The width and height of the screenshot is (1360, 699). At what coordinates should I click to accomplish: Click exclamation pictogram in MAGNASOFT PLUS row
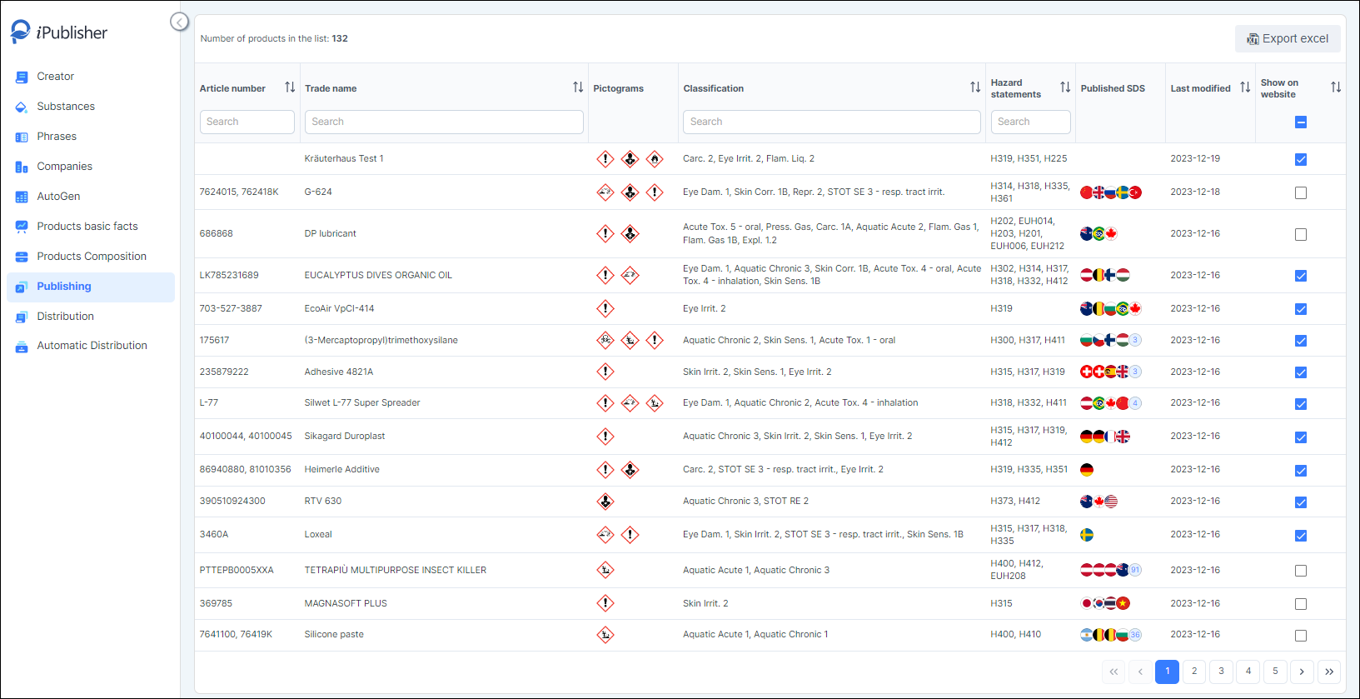click(x=605, y=603)
